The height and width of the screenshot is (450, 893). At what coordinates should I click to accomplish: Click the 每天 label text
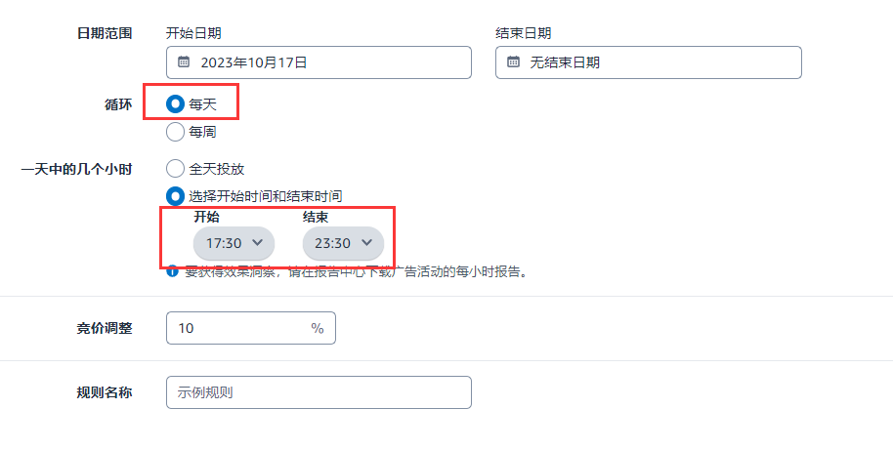tap(203, 104)
